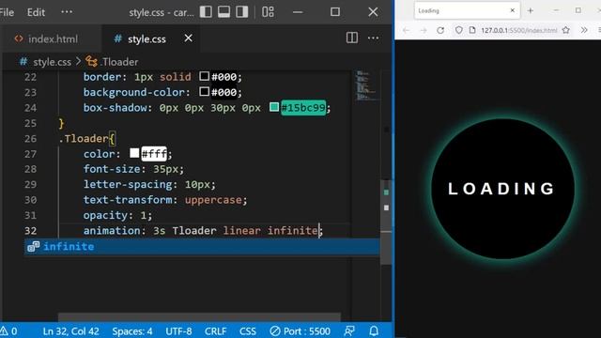The width and height of the screenshot is (601, 338).
Task: Open the #15bc99 box-shadow color swatch
Action: (x=274, y=107)
